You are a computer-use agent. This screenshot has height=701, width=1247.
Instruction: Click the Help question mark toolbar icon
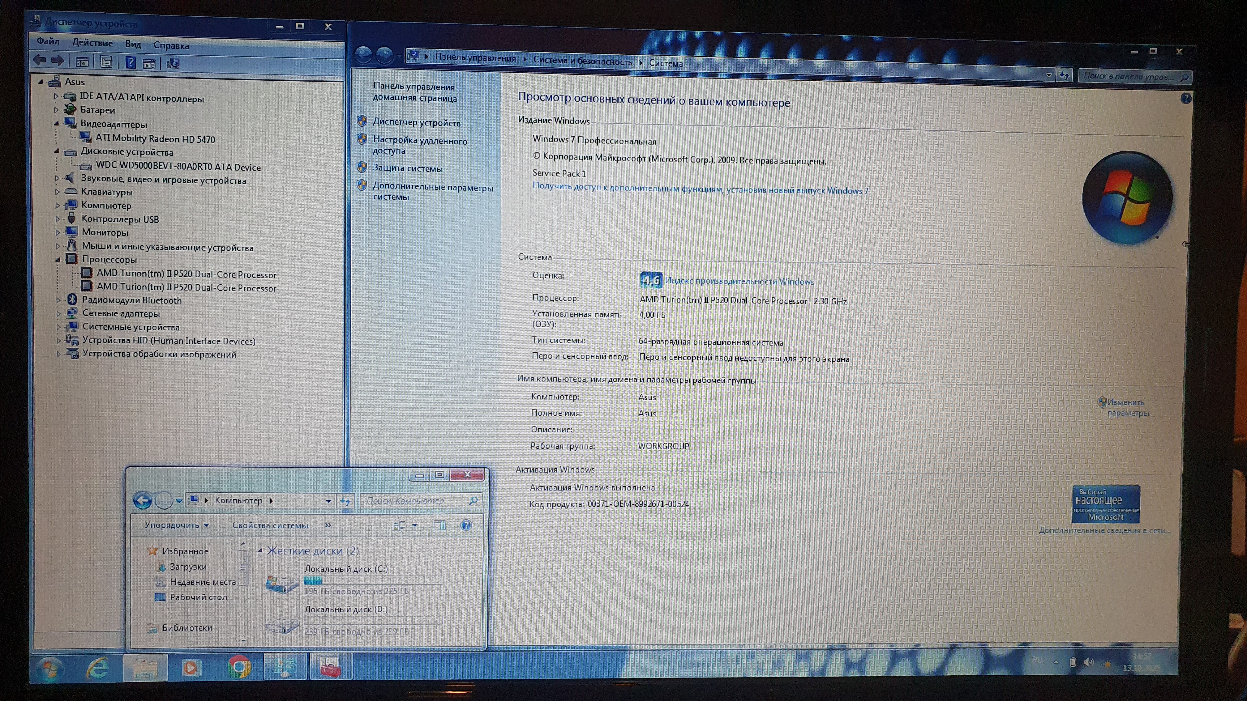coord(130,62)
